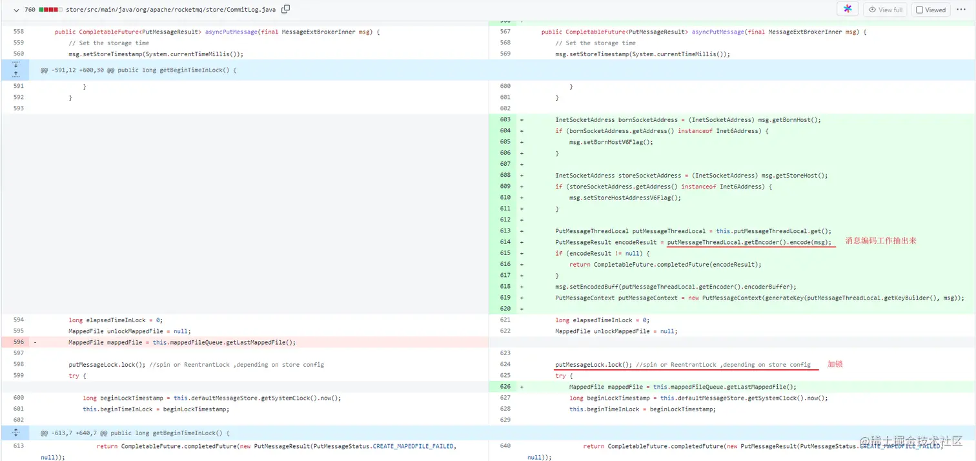Click 'if (bornSocketAddress.getAddress()' line 604
976x461 pixels.
coord(662,131)
